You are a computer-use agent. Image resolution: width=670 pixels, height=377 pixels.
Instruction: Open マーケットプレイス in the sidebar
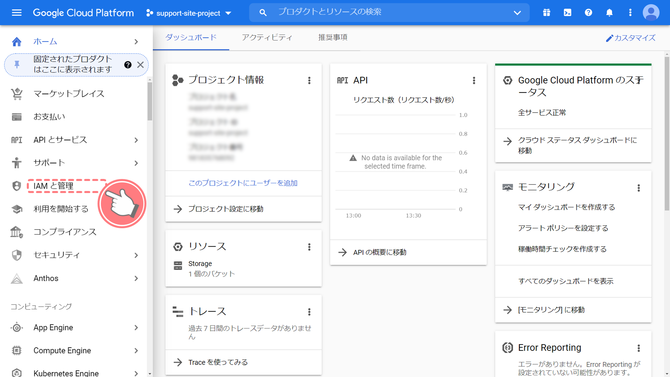pyautogui.click(x=69, y=94)
